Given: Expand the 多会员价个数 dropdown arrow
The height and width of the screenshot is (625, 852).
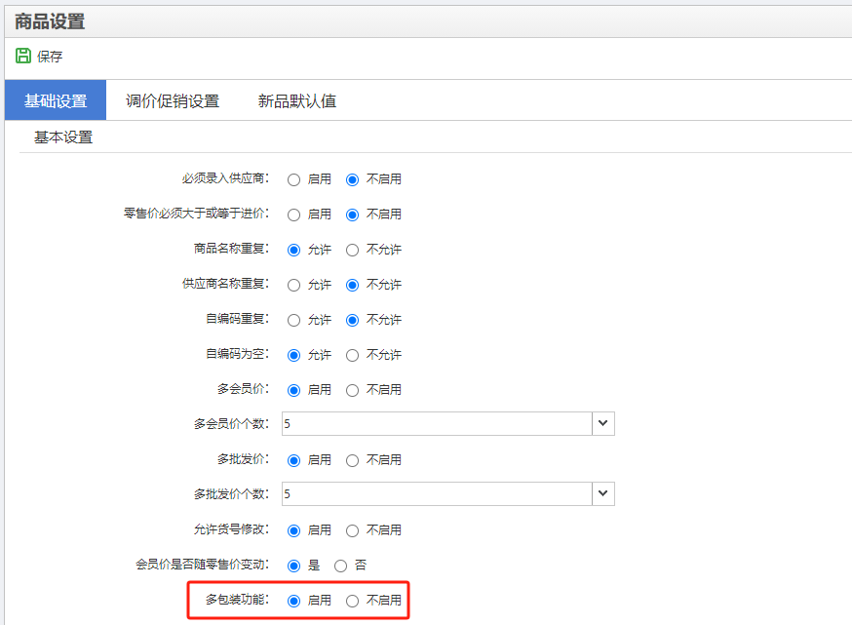Looking at the screenshot, I should (x=603, y=423).
